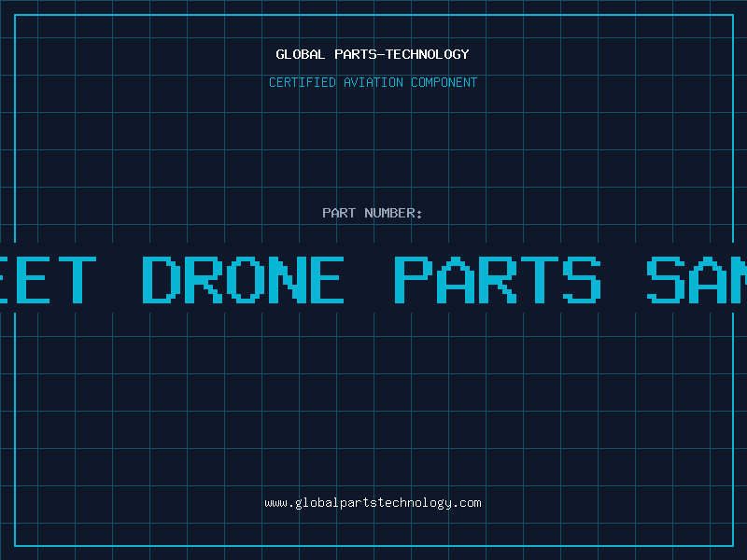Click the GLOBAL PARTS-TECHNOLOGY heading
This screenshot has height=560, width=747.
pyautogui.click(x=373, y=54)
